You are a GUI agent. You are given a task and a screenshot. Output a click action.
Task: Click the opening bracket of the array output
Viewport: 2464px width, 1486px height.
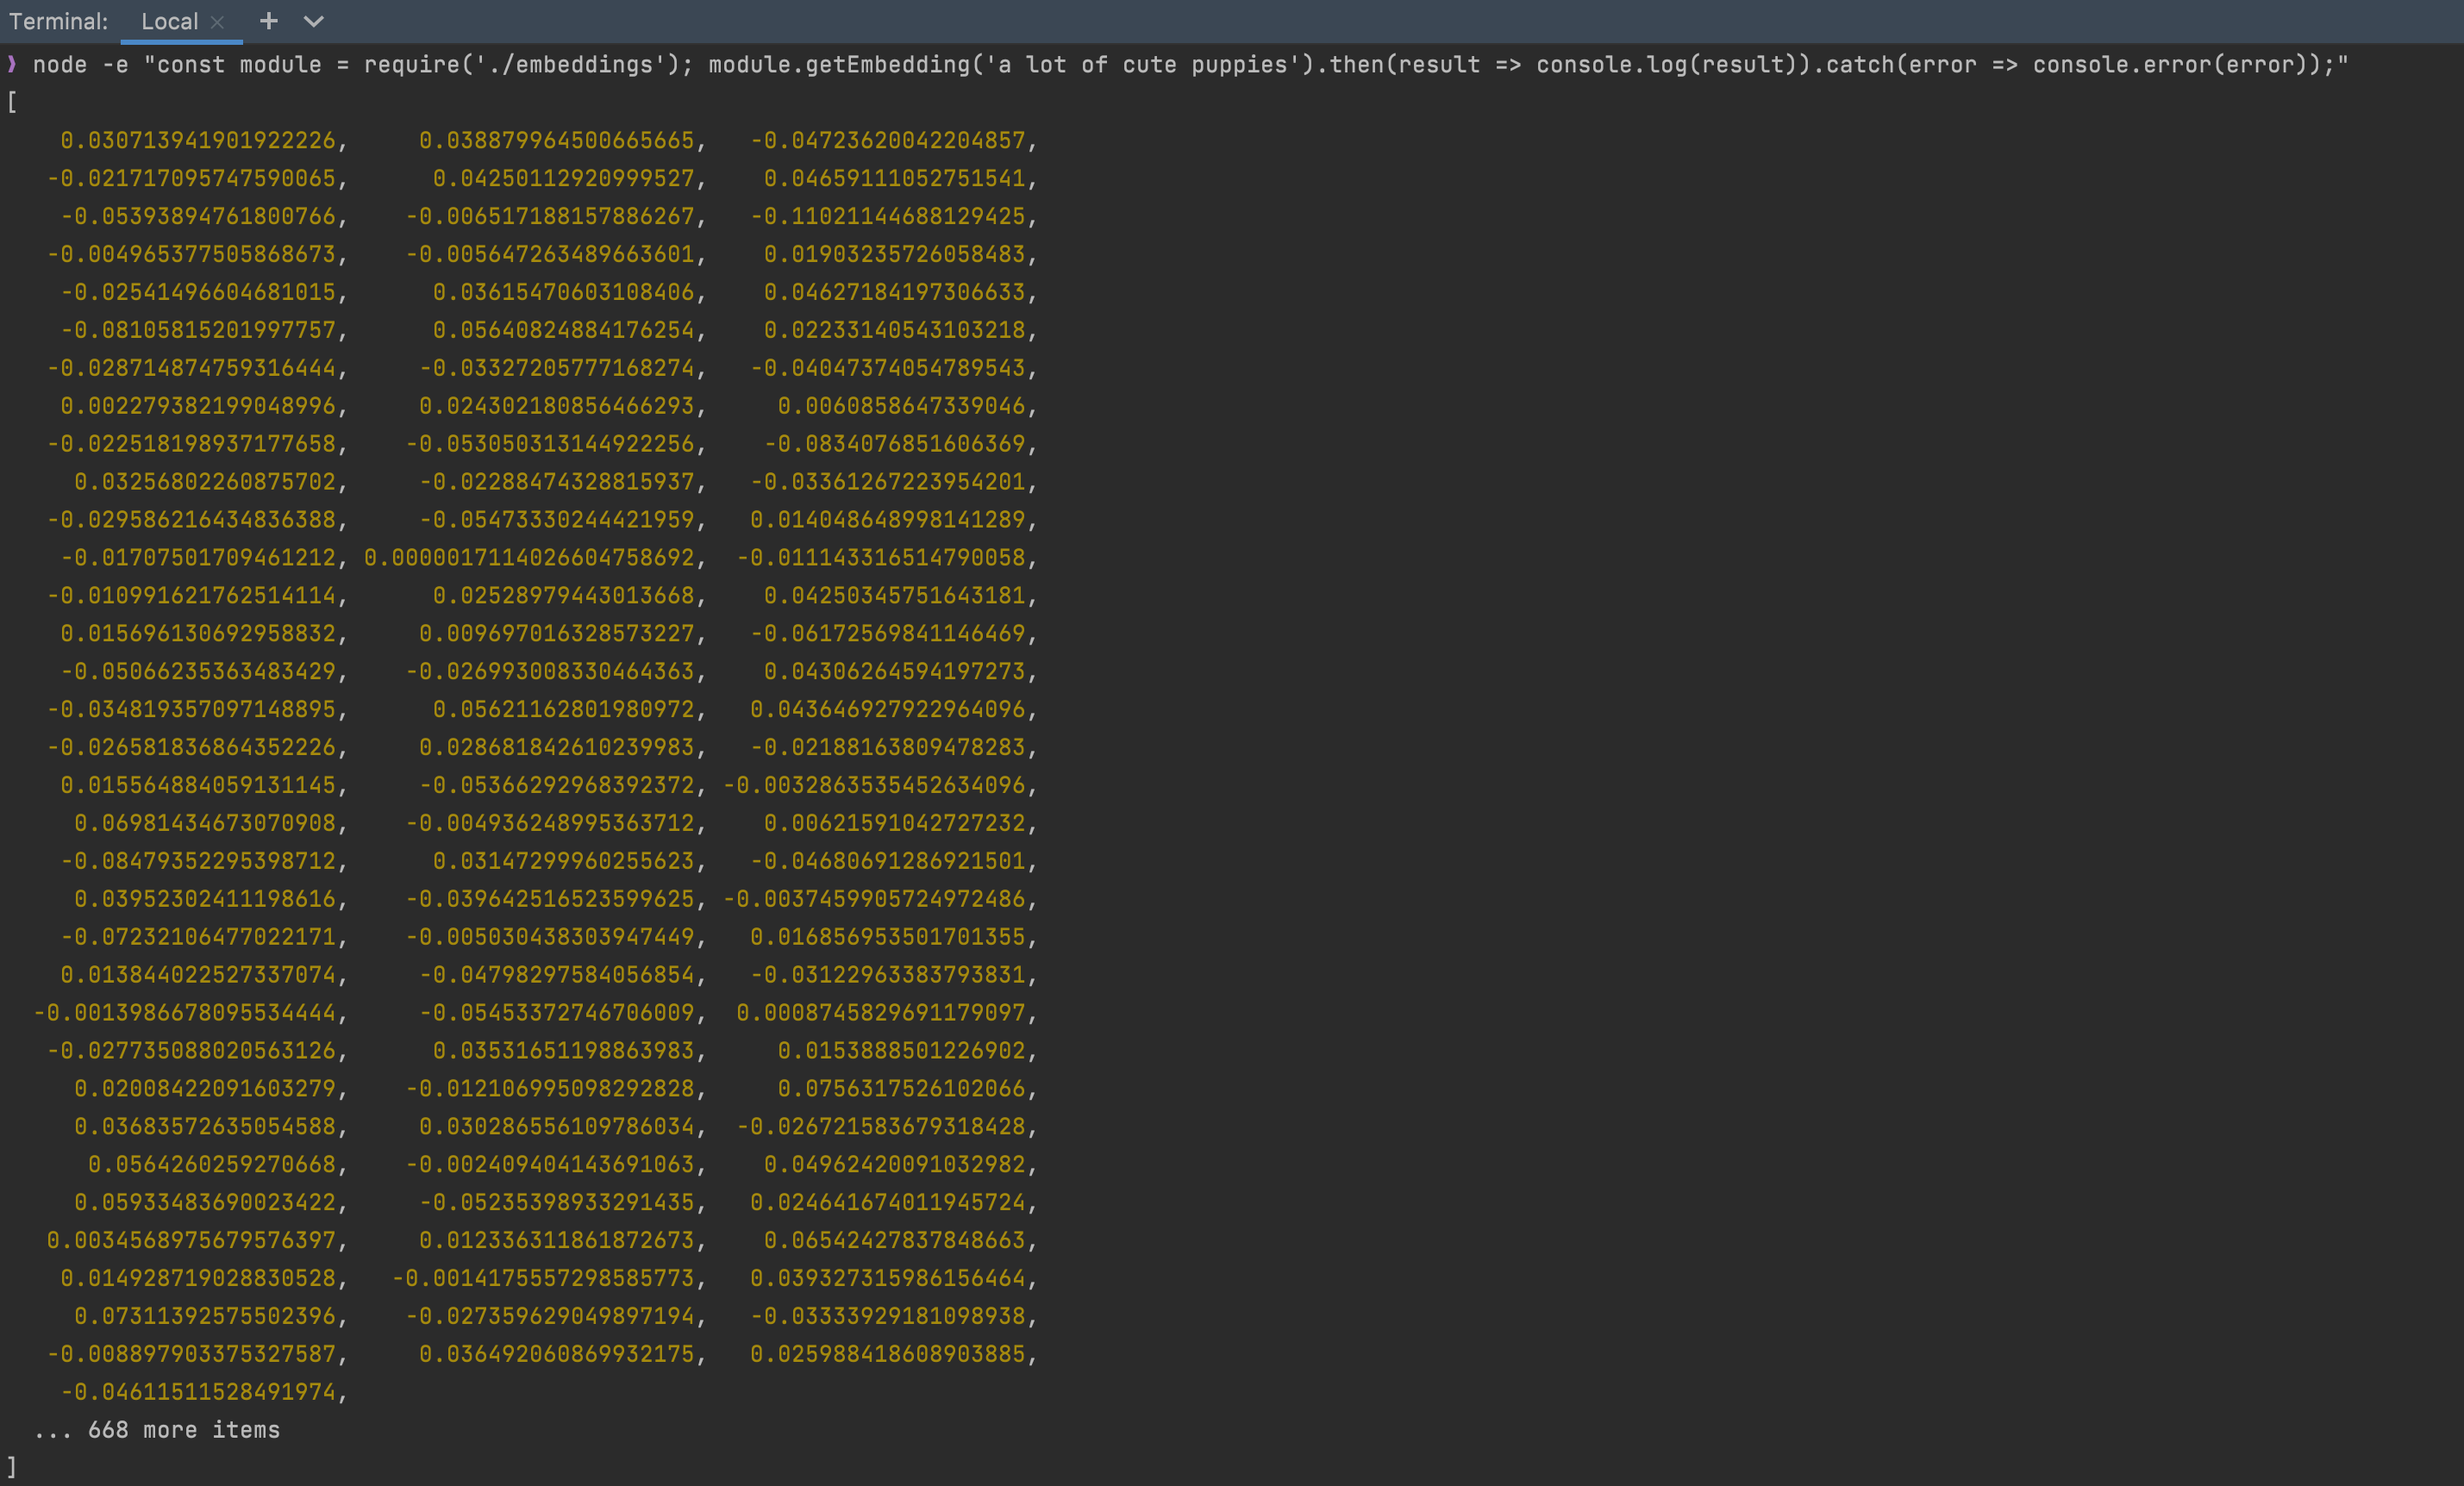coord(11,102)
